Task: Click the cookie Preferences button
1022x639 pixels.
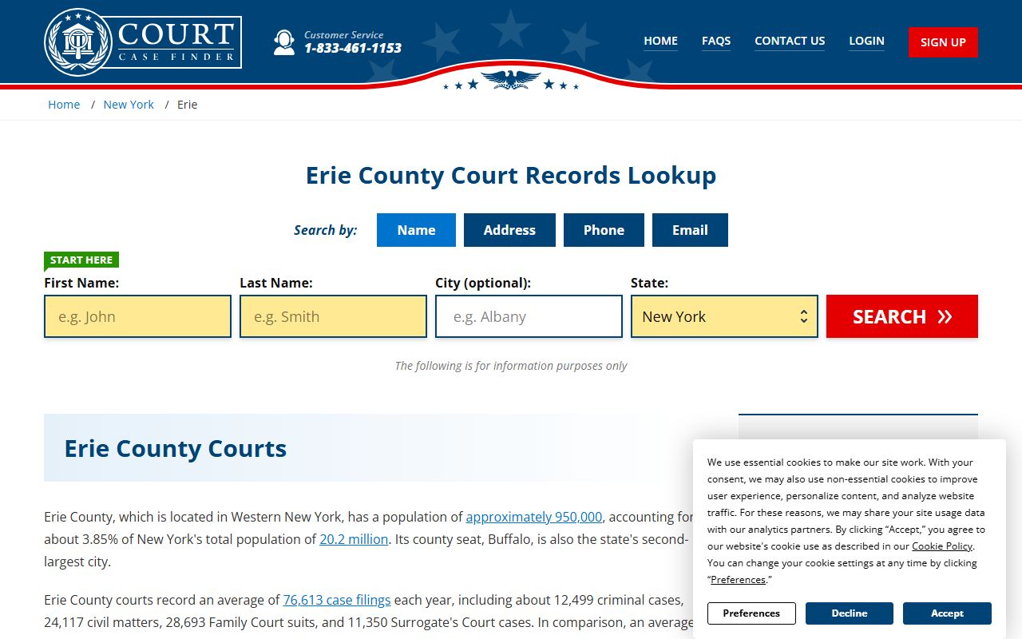Action: [751, 613]
